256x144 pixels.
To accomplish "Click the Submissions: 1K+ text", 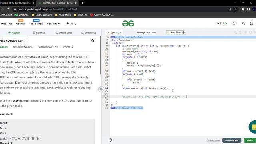I will [48, 47].
